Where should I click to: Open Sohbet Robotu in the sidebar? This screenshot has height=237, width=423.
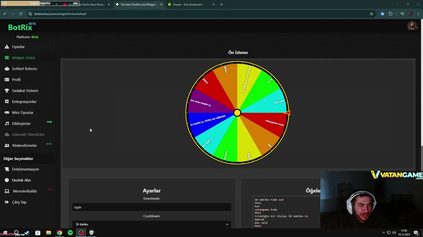coord(24,69)
